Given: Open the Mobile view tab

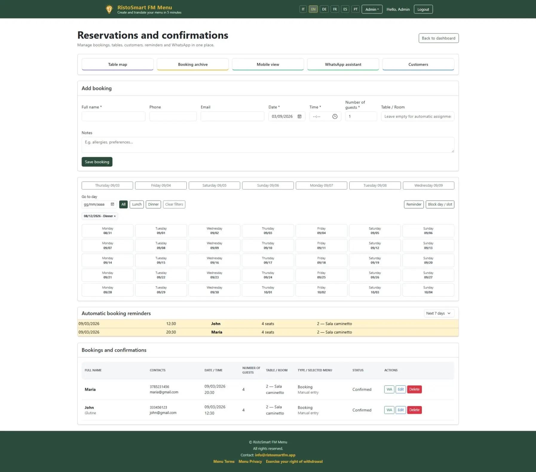Looking at the screenshot, I should coord(268,64).
